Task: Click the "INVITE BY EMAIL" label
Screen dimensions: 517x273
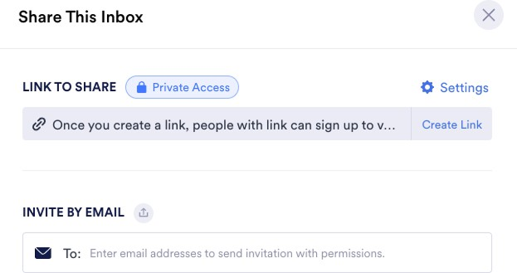Action: (x=73, y=212)
